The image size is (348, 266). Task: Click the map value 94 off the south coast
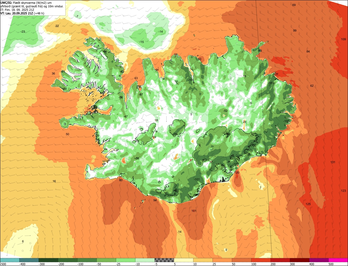pos(155,200)
